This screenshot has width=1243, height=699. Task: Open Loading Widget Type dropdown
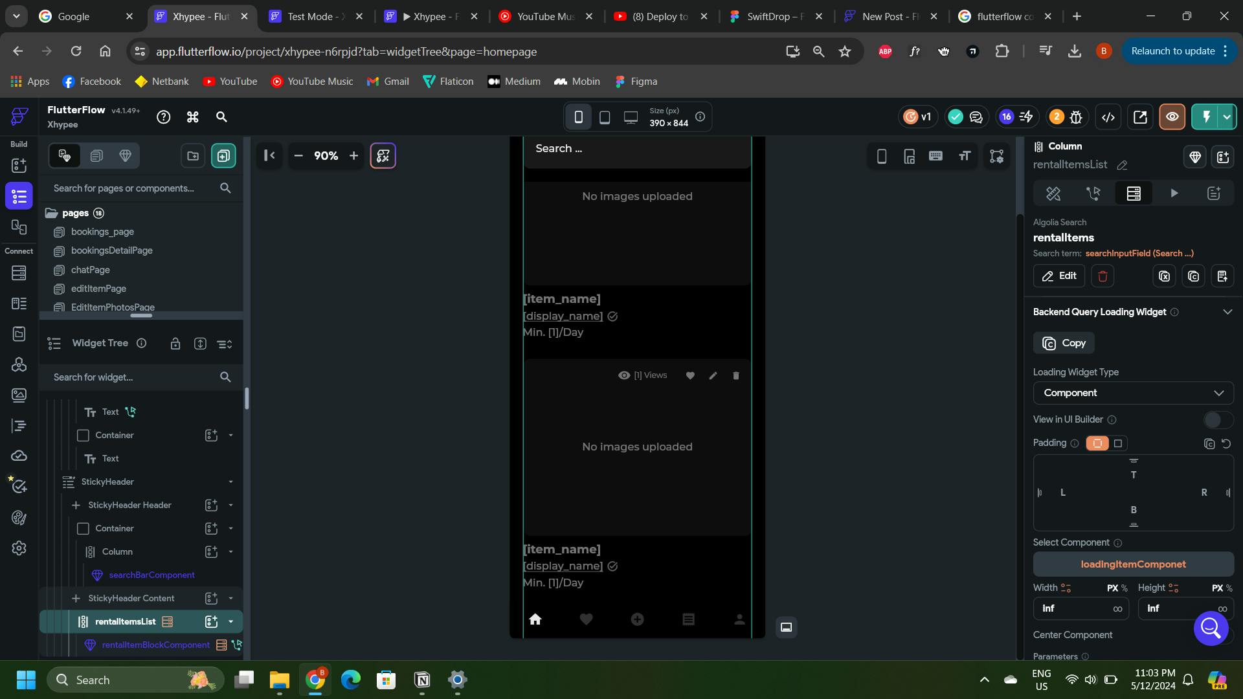coord(1133,394)
